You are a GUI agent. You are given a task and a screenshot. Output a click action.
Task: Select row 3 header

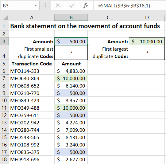point(4,41)
